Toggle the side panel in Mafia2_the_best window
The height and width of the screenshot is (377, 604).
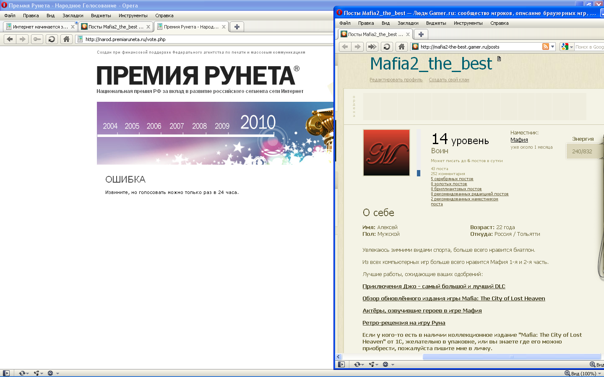click(341, 364)
